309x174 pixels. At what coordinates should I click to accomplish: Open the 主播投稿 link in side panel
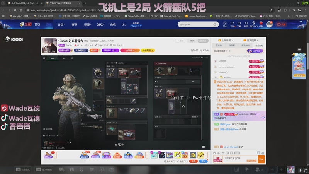tap(225, 40)
